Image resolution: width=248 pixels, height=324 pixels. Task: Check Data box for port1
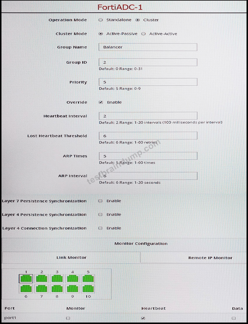pyautogui.click(x=234, y=318)
